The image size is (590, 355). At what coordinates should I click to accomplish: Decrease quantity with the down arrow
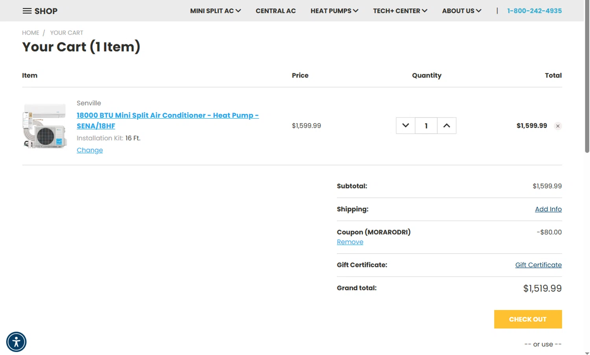point(406,126)
